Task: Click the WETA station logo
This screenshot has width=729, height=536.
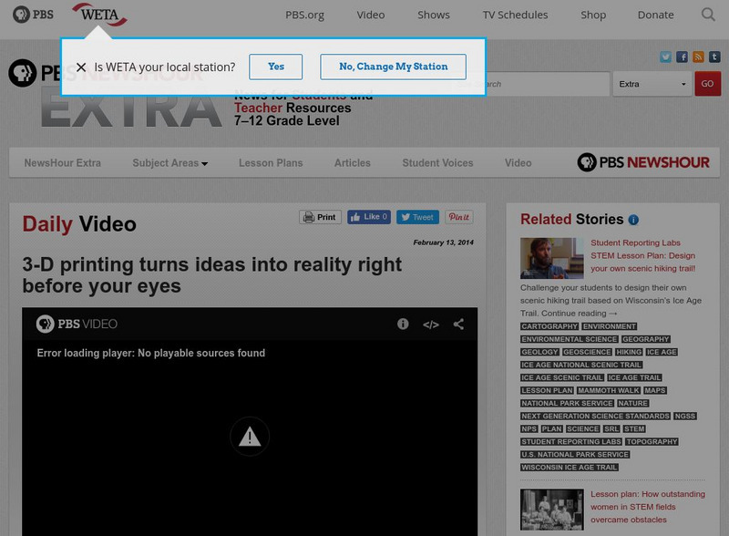Action: [99, 15]
